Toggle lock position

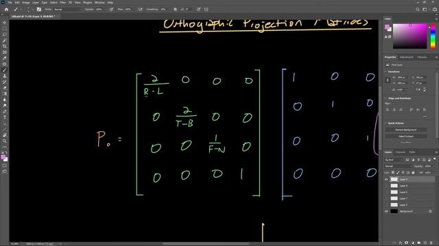[403, 173]
